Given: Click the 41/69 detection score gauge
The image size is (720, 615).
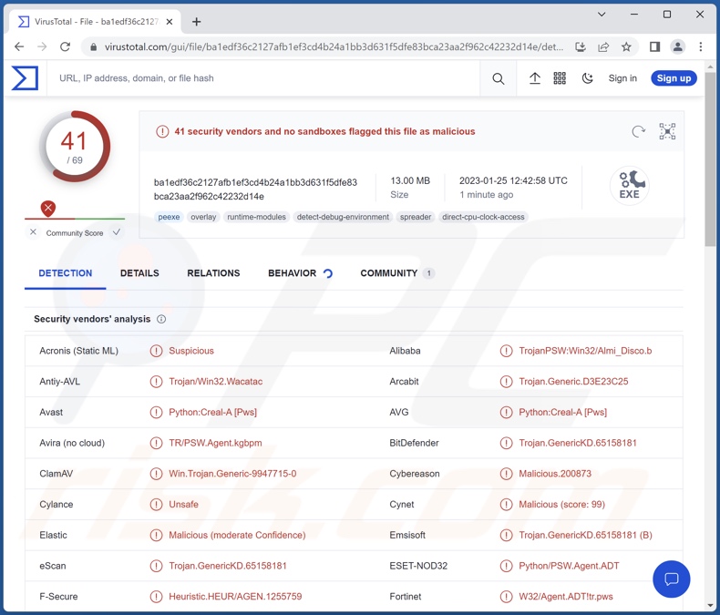Looking at the screenshot, I should 75,147.
